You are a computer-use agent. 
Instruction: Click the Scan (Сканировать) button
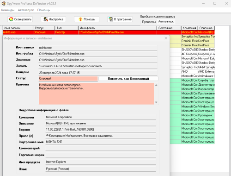tap(20, 19)
